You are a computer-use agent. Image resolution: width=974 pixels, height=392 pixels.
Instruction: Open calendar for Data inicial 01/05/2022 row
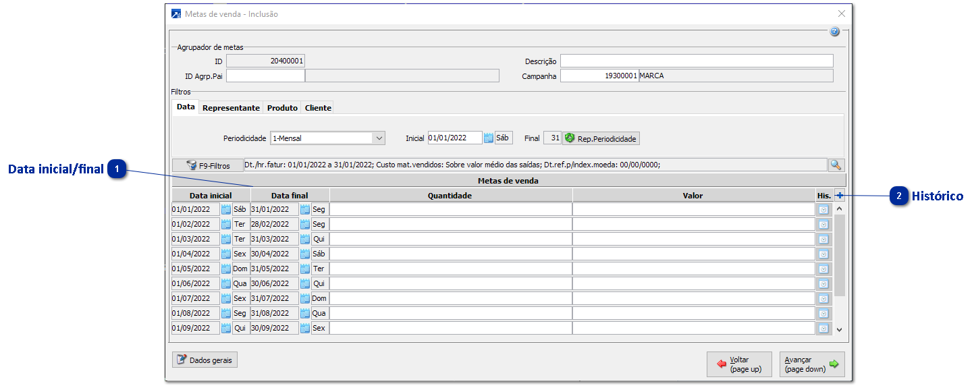[226, 269]
